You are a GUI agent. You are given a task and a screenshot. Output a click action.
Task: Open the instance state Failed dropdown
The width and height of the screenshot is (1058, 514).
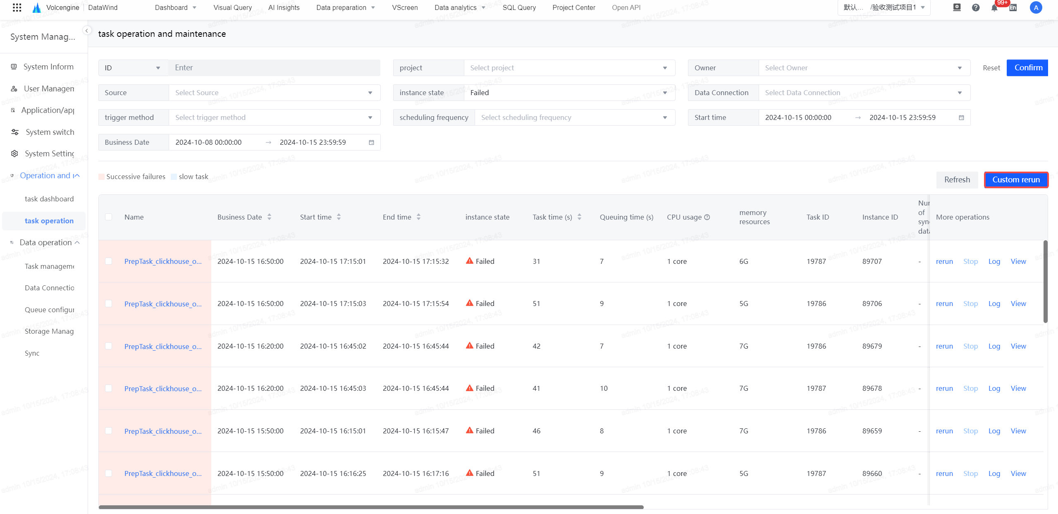(x=569, y=93)
